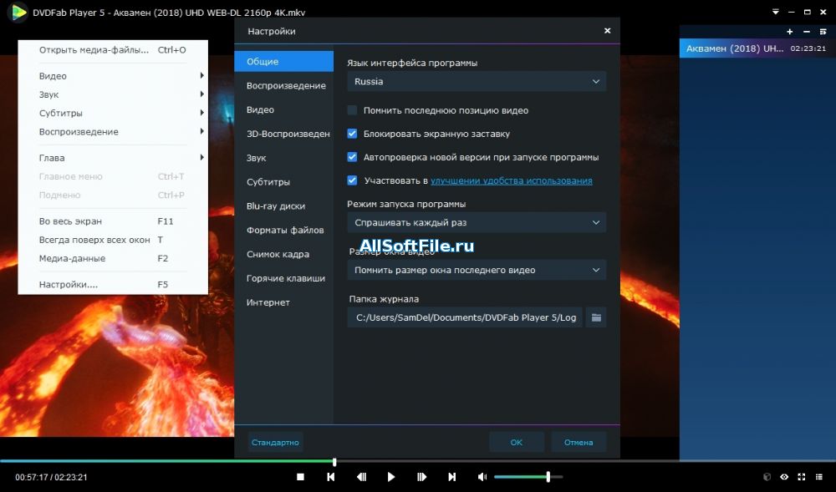Open the 'Субтитры' settings tab
This screenshot has width=836, height=492.
click(283, 181)
